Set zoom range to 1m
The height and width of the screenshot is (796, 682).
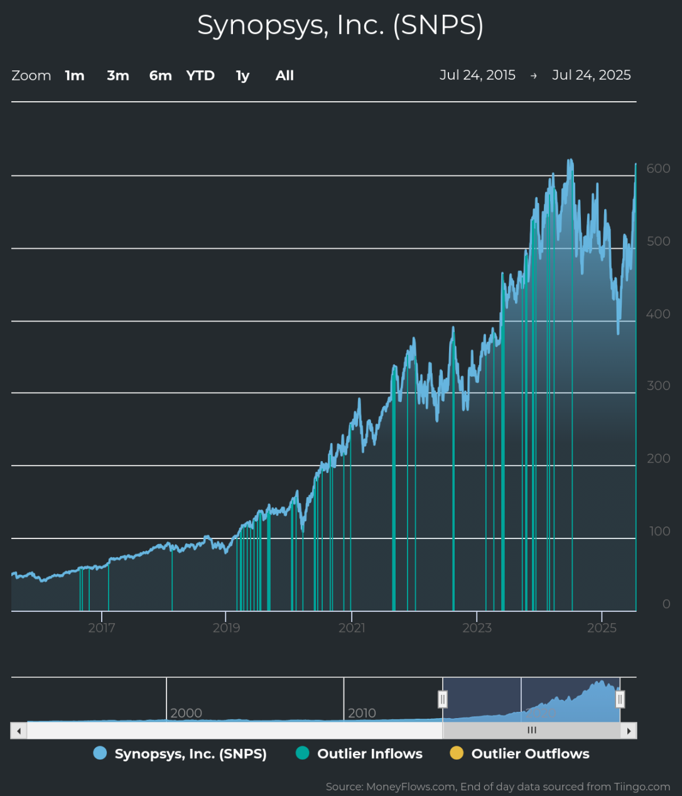point(75,75)
